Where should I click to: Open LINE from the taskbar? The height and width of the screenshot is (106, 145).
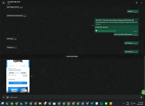click(106, 103)
